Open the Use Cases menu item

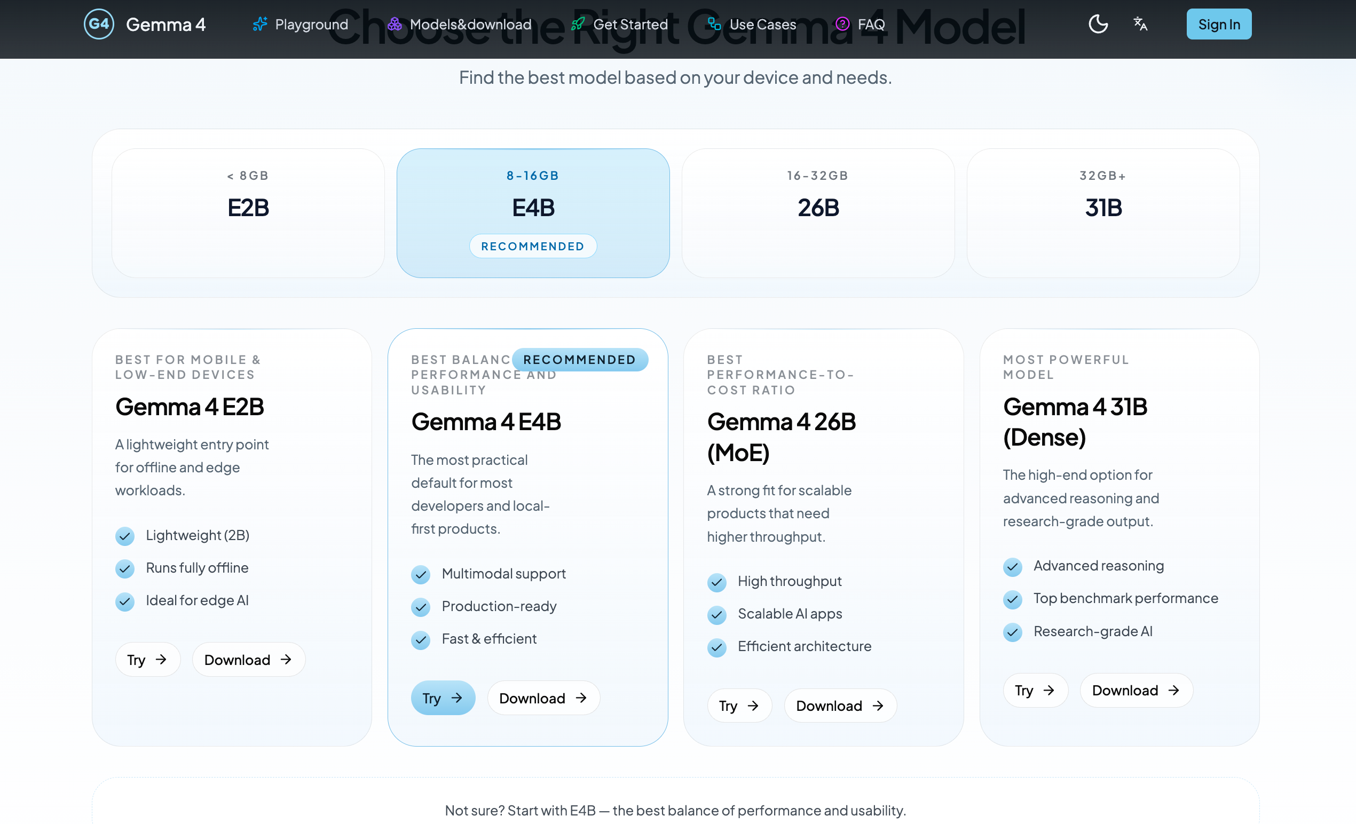(x=762, y=23)
